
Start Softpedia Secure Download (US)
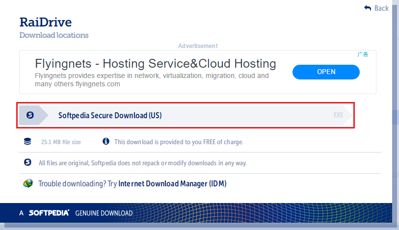(x=186, y=115)
